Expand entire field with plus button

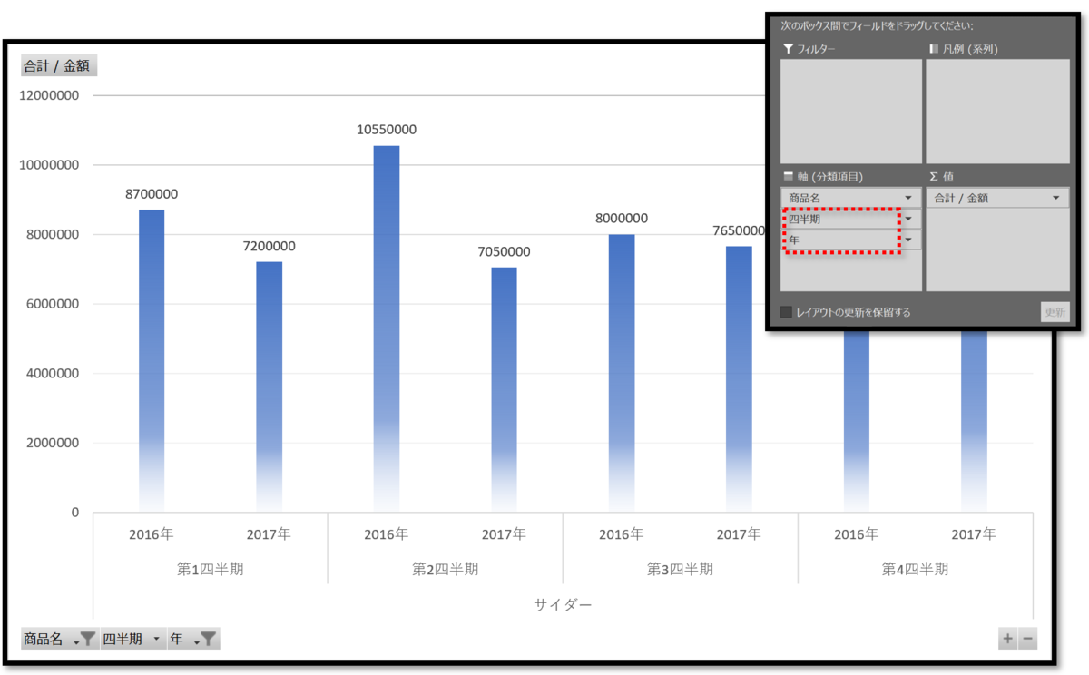pyautogui.click(x=1007, y=639)
